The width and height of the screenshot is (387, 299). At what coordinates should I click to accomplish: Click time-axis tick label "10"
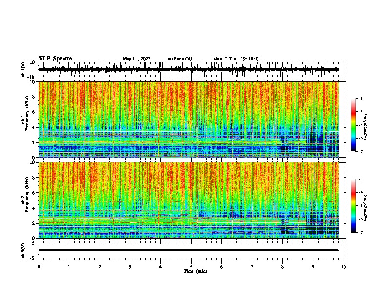click(x=344, y=267)
